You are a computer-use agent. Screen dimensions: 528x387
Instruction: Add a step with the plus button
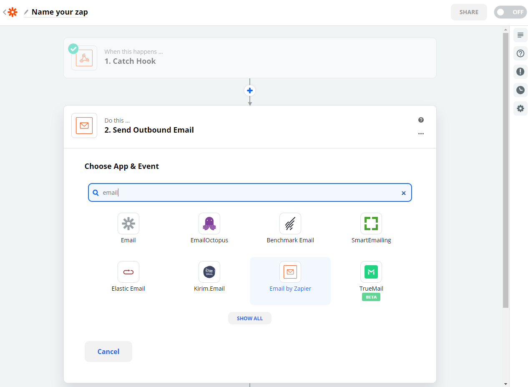250,90
